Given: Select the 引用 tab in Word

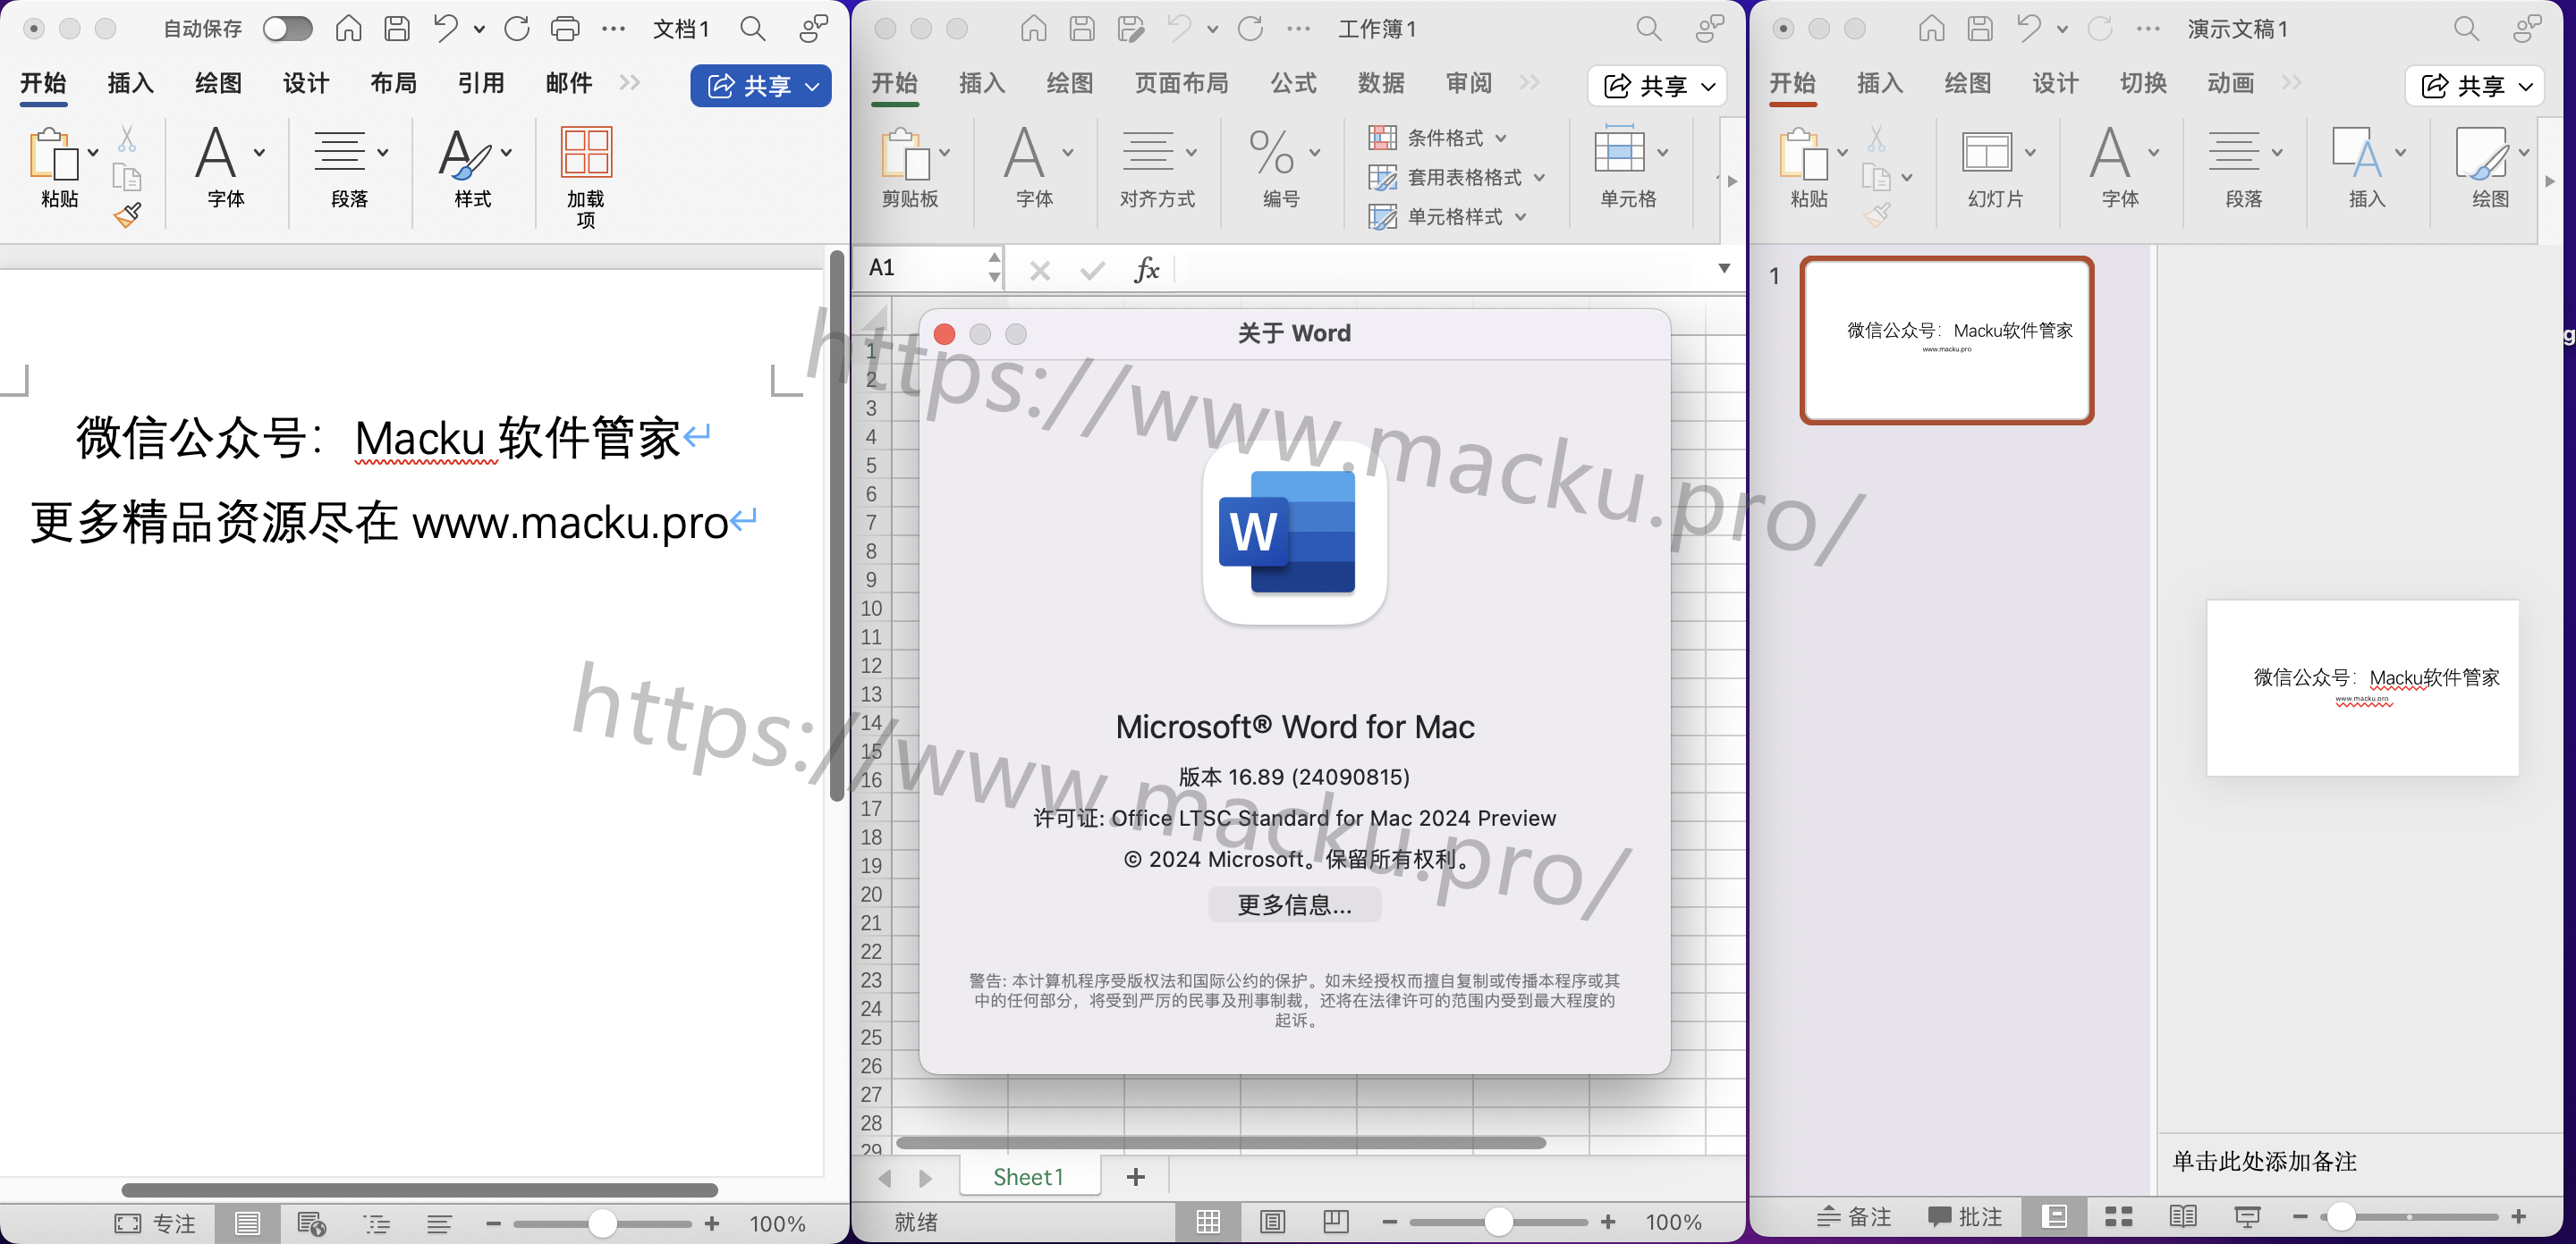Looking at the screenshot, I should tap(481, 83).
